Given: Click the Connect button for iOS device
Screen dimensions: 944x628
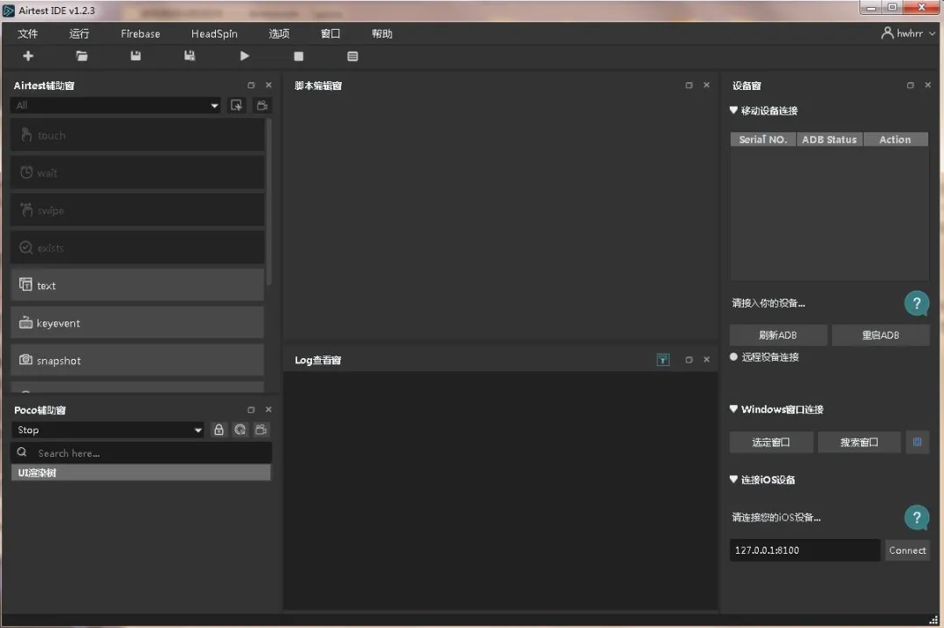Looking at the screenshot, I should 907,550.
